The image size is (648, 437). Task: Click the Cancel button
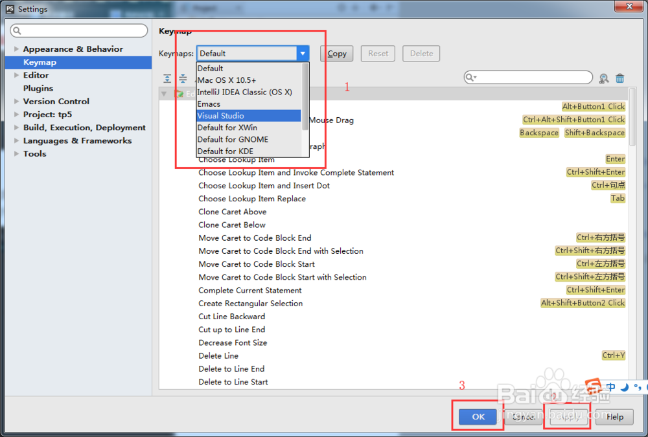(x=524, y=417)
